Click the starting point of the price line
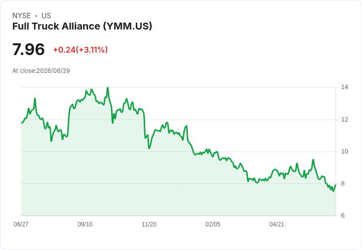Viewport: 362px width, 250px height. (x=22, y=123)
